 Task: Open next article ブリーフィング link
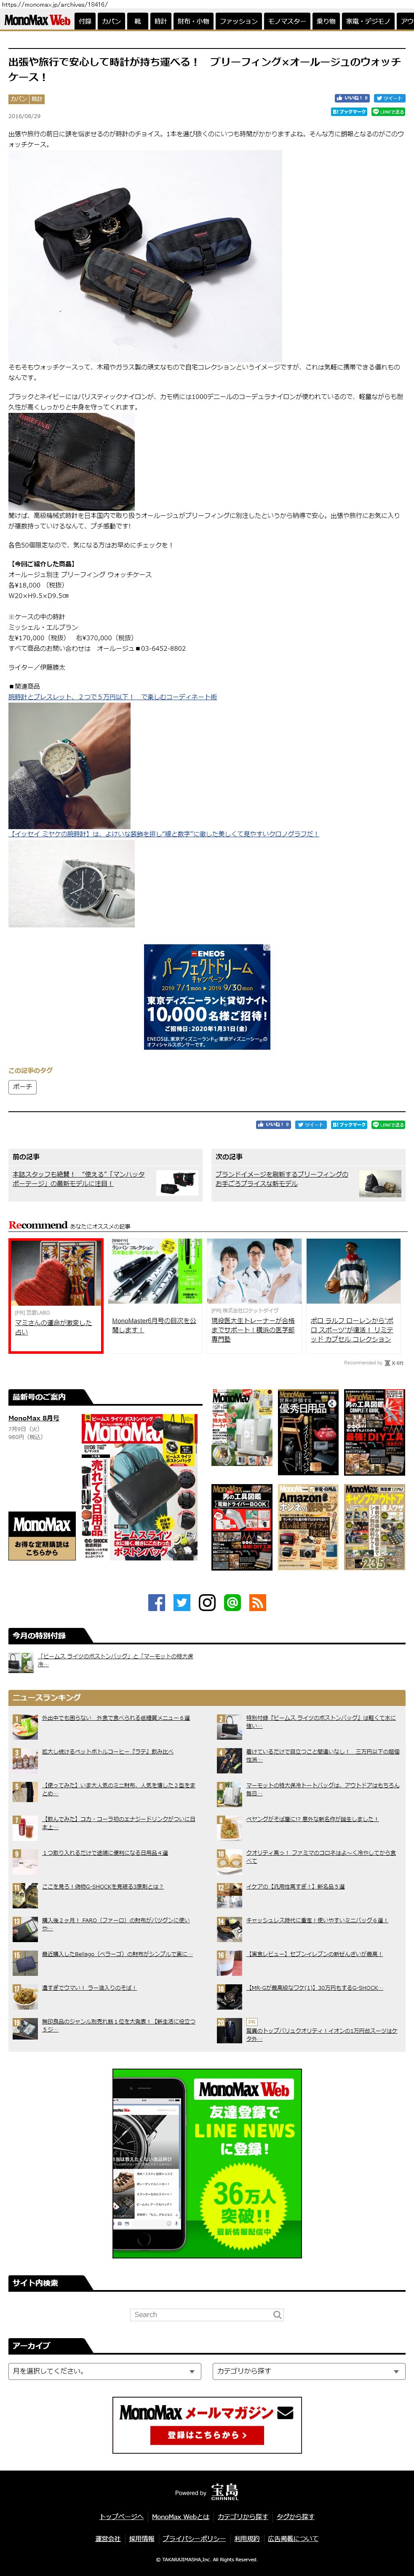point(282,1179)
